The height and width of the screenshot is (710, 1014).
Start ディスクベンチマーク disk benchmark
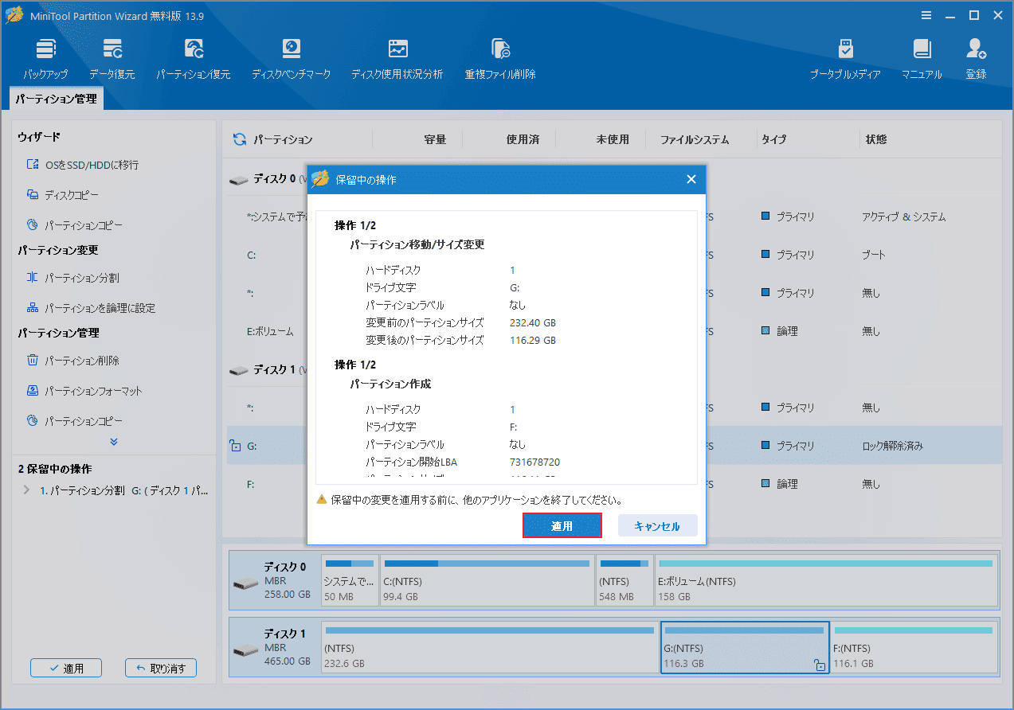(292, 58)
